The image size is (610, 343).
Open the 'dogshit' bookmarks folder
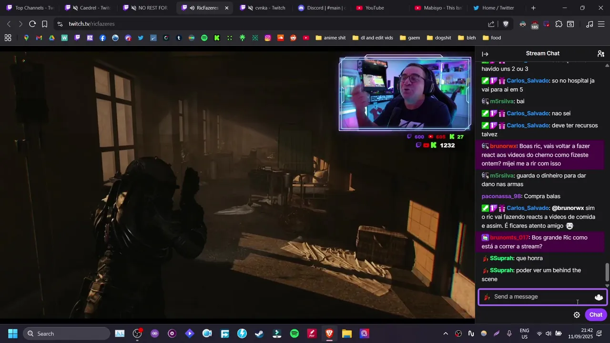[x=439, y=38]
